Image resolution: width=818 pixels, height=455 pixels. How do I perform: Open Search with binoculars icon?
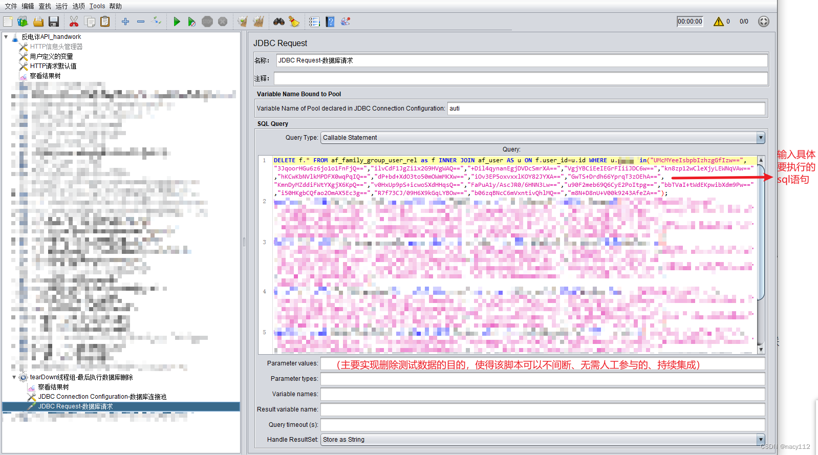[279, 21]
